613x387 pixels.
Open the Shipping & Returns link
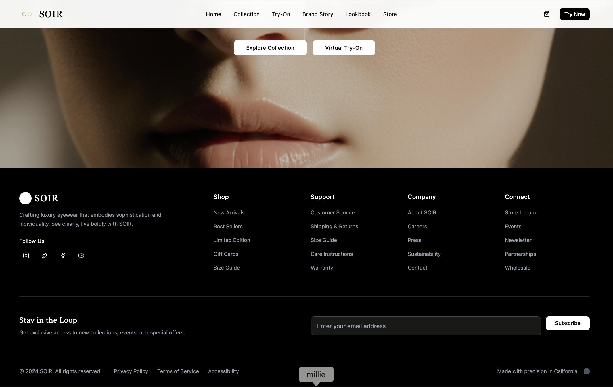point(334,226)
